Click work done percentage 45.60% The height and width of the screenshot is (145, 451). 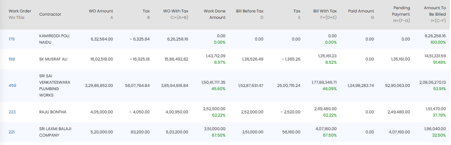(218, 89)
